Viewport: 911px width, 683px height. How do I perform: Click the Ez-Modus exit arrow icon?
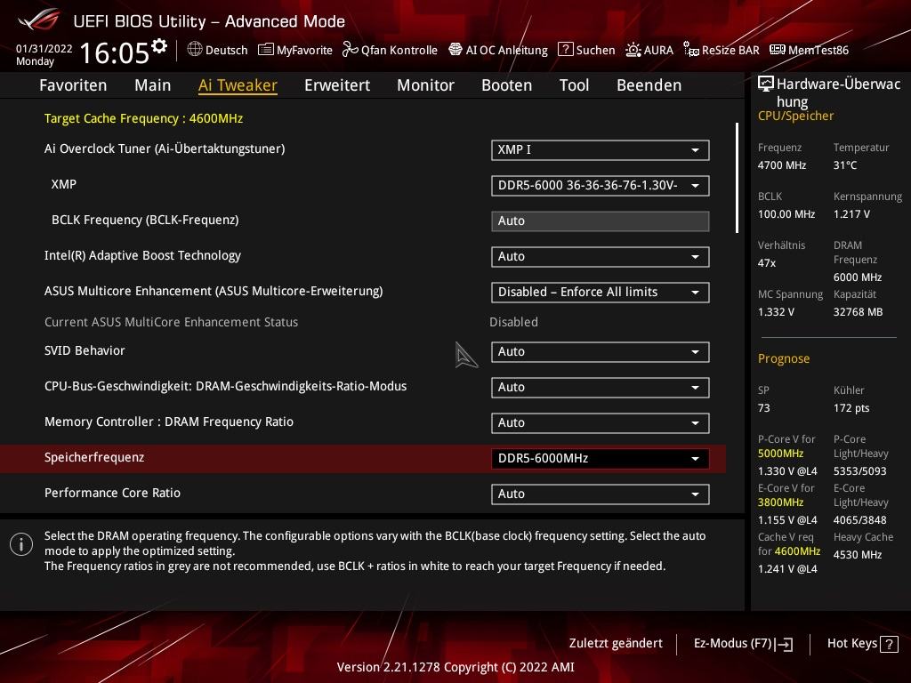(785, 644)
